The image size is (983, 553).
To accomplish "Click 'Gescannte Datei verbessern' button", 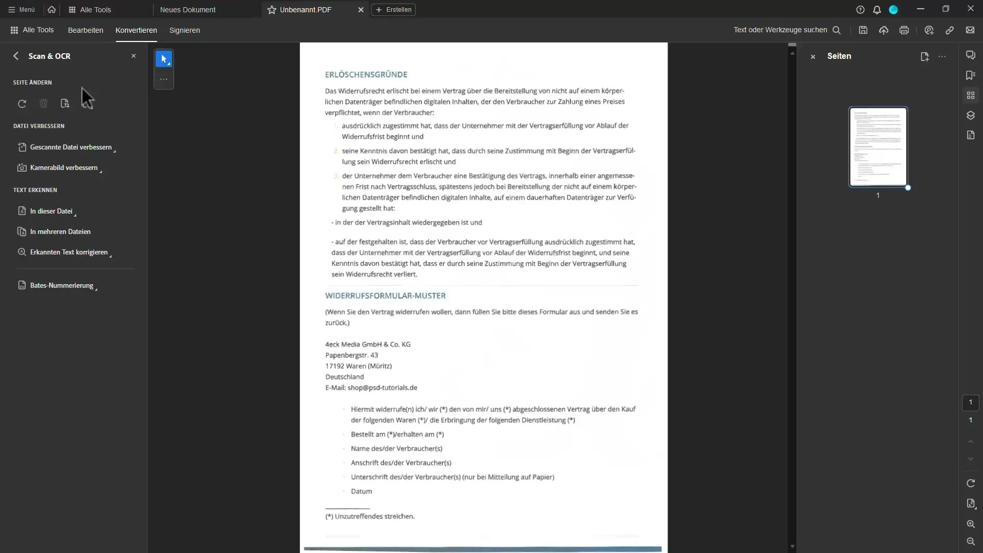I will click(x=71, y=147).
